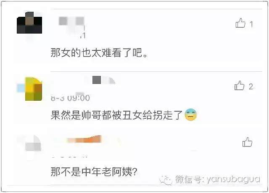Click the "09:00" timestamp on second comment

pyautogui.click(x=79, y=98)
